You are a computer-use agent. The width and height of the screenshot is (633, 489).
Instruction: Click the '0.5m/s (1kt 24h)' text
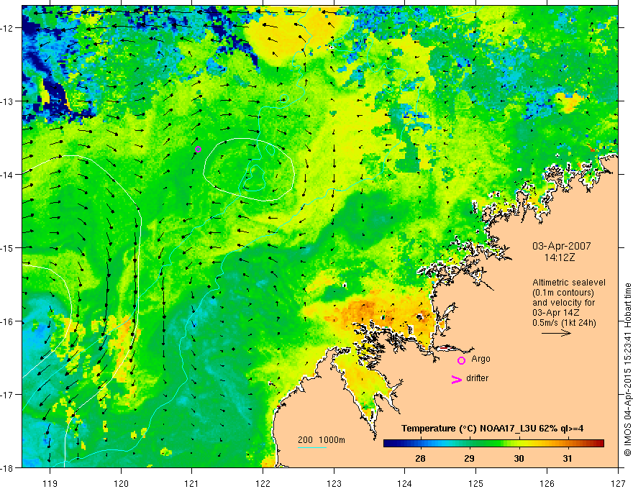coord(564,323)
